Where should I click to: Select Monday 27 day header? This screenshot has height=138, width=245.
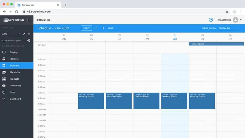pos(92,37)
